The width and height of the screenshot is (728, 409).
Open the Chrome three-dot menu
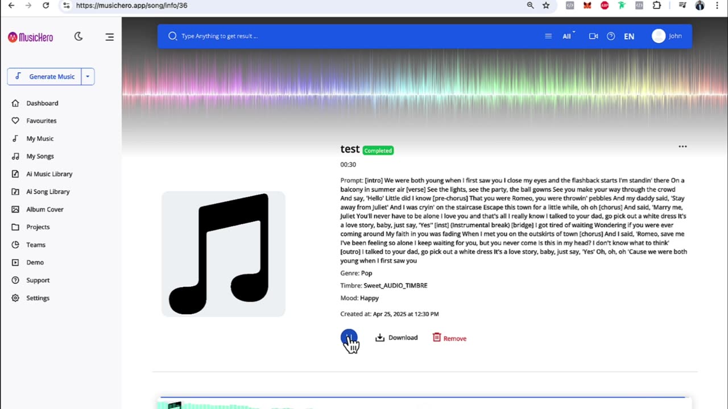click(718, 5)
